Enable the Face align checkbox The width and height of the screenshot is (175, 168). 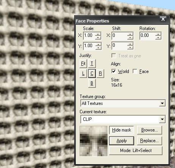[135, 71]
